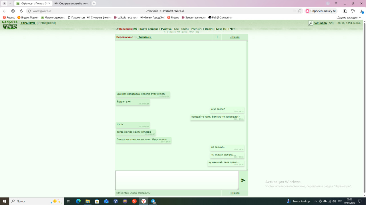The height and width of the screenshot is (205, 366).
Task: Switch to the Смотреть фильм На помощь tab
Action: (72, 3)
